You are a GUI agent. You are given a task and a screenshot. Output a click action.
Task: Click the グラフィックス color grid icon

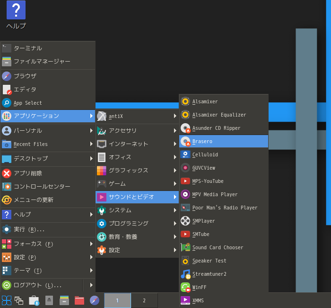tap(102, 171)
